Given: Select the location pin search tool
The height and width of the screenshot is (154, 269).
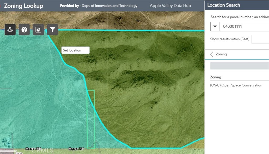Looking at the screenshot, I should pos(10,30).
